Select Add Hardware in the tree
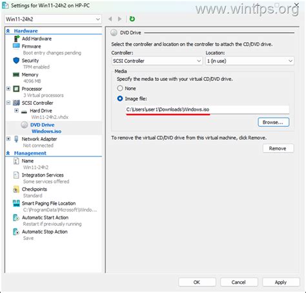This screenshot has width=306, height=293. (x=37, y=39)
